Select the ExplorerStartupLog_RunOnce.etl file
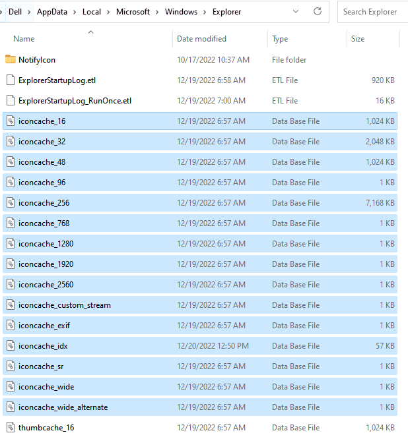The image size is (408, 437). coord(75,101)
